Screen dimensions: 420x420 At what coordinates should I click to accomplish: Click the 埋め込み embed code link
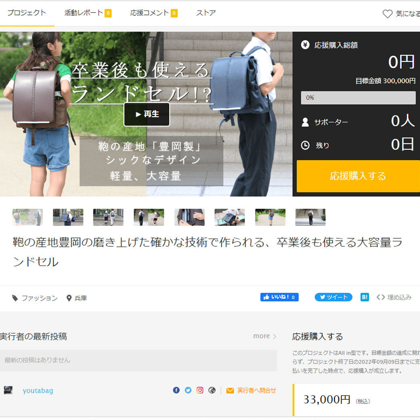coord(394,297)
